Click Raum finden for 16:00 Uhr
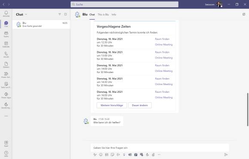This screenshot has width=249, height=159. (x=162, y=92)
